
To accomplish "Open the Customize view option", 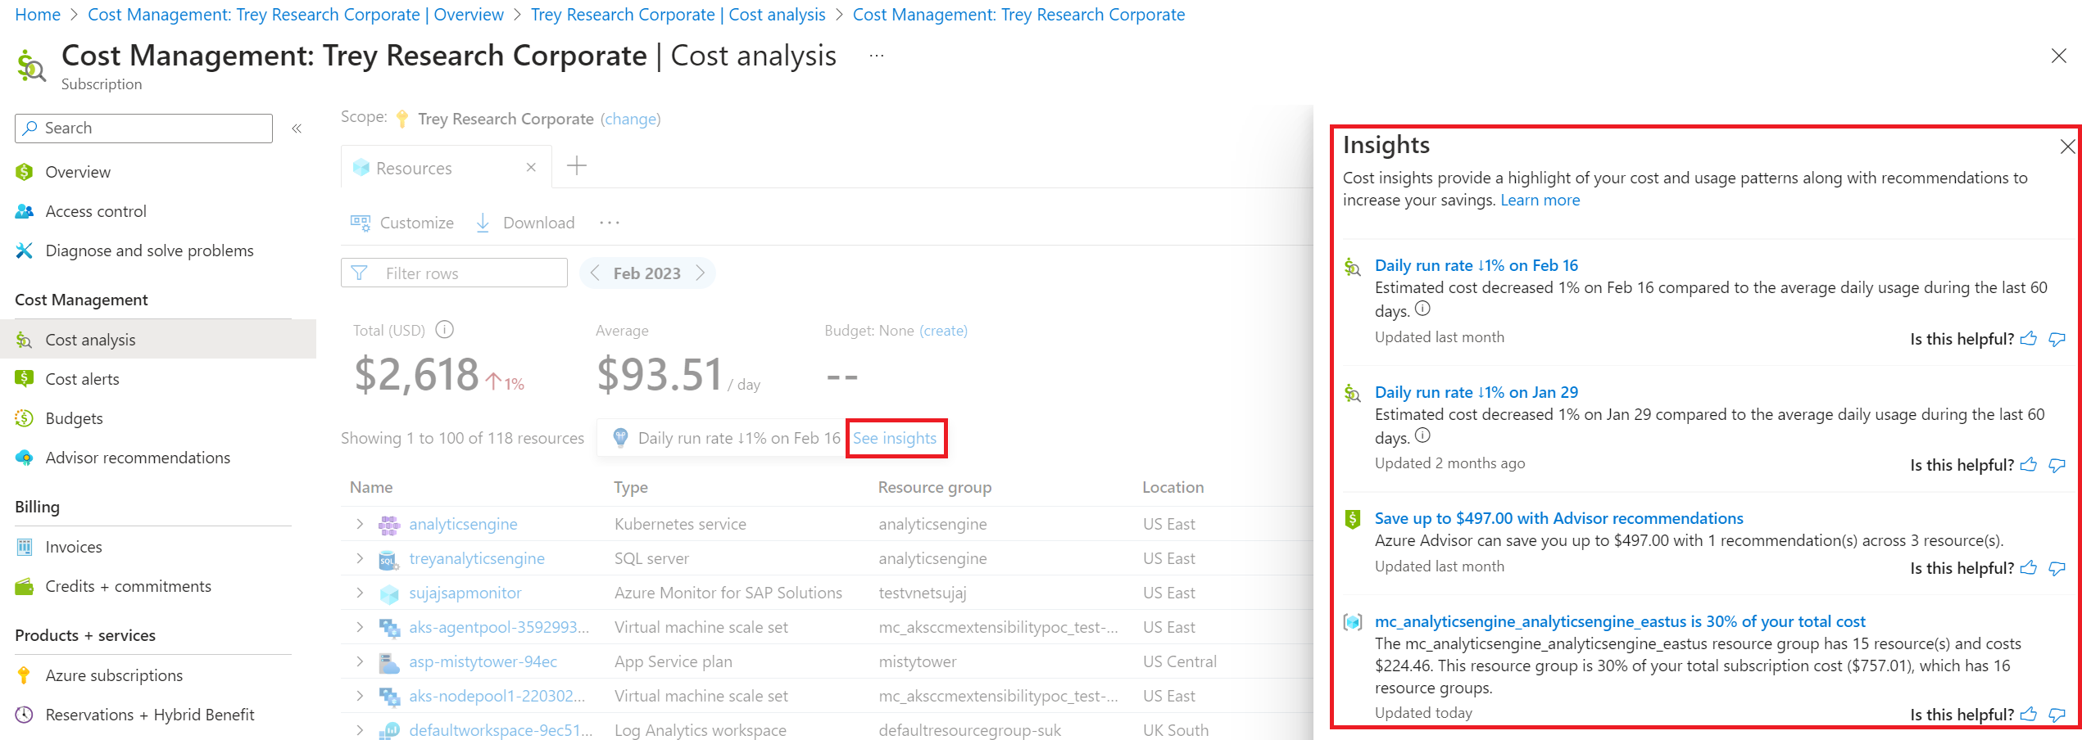I will click(403, 223).
